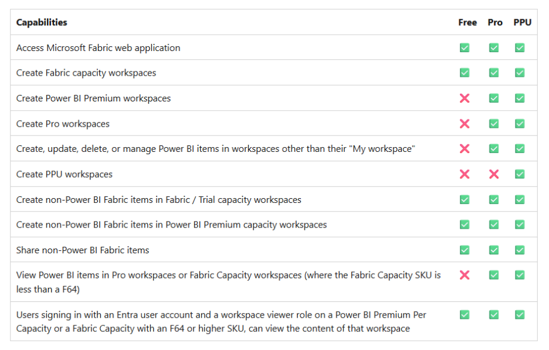Click PPU checkmark in Create PPU workspaces row
549x350 pixels.
pyautogui.click(x=520, y=174)
